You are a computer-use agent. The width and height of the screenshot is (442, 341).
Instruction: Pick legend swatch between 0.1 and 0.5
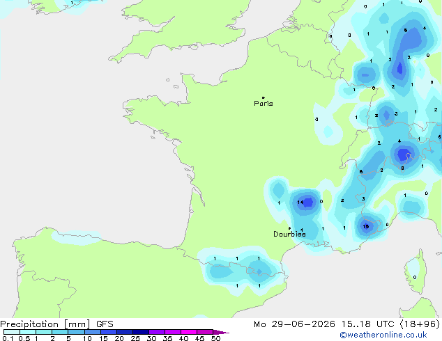[x=12, y=332]
